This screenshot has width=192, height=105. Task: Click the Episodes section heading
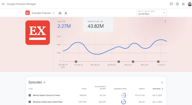click(35, 82)
